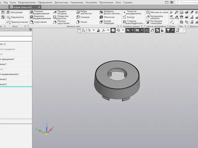Click the Контур tool
This screenshot has height=148, width=198.
[x=129, y=17]
